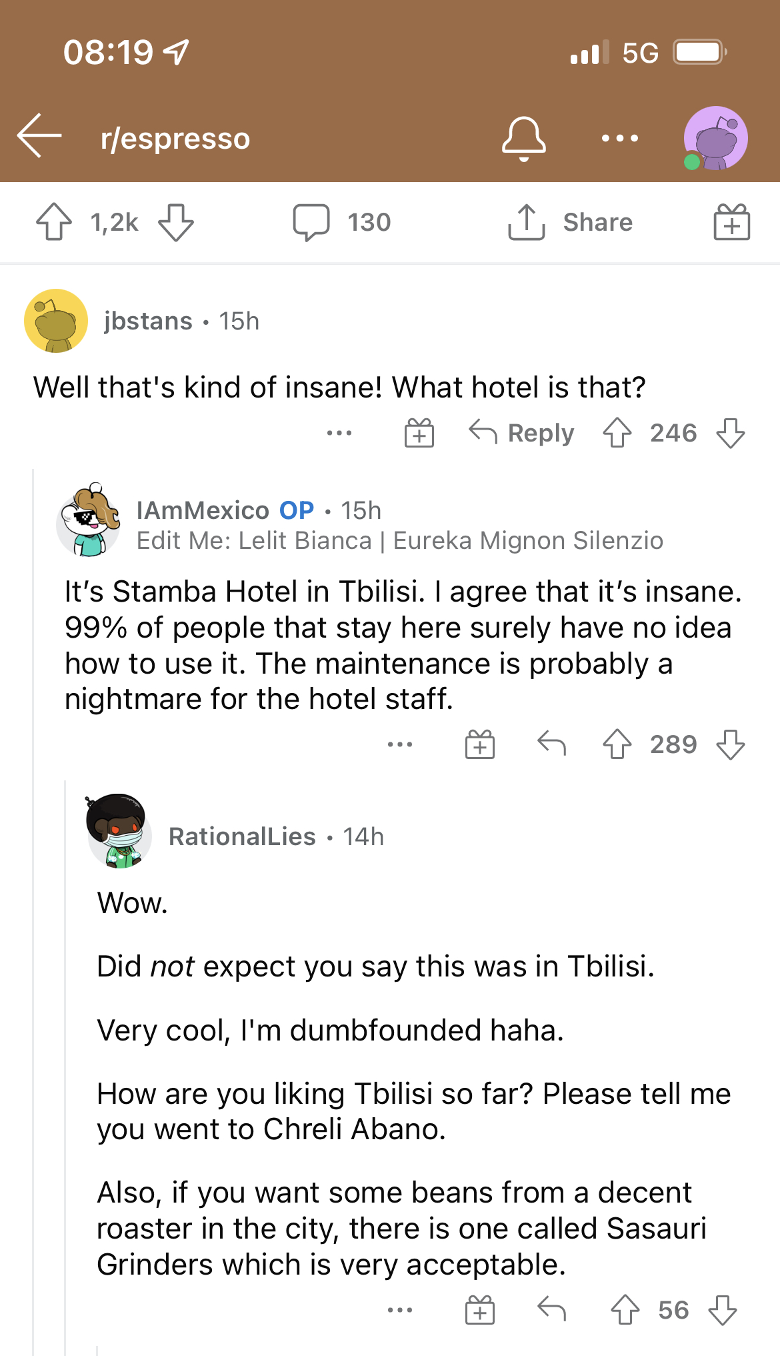
Task: Downvote the main post
Action: click(x=176, y=222)
